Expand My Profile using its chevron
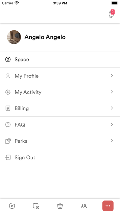 (x=112, y=76)
